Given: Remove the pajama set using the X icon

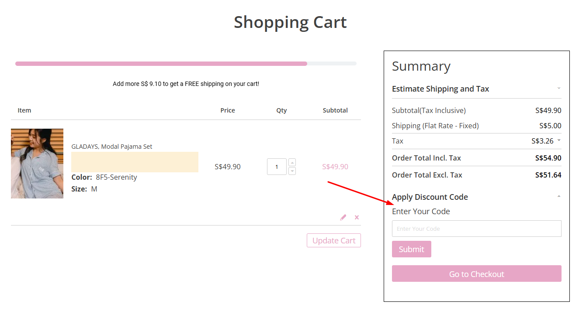Looking at the screenshot, I should tap(356, 217).
